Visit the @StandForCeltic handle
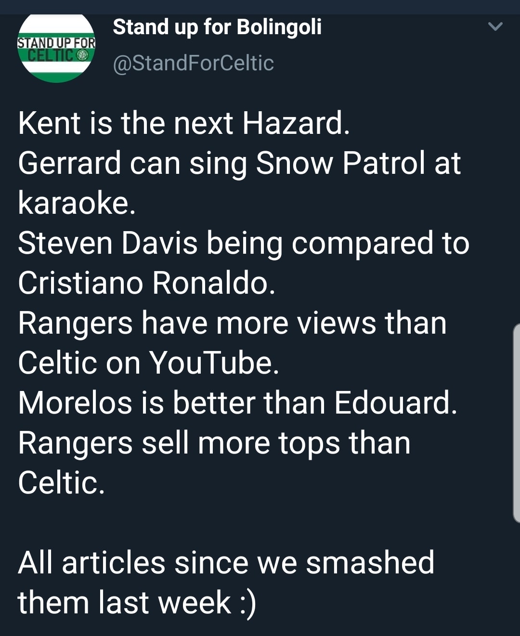Screen dimensions: 520x636 pyautogui.click(x=193, y=63)
